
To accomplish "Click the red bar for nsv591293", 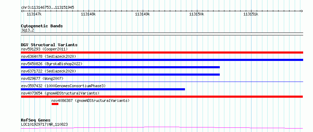I will [162, 53].
